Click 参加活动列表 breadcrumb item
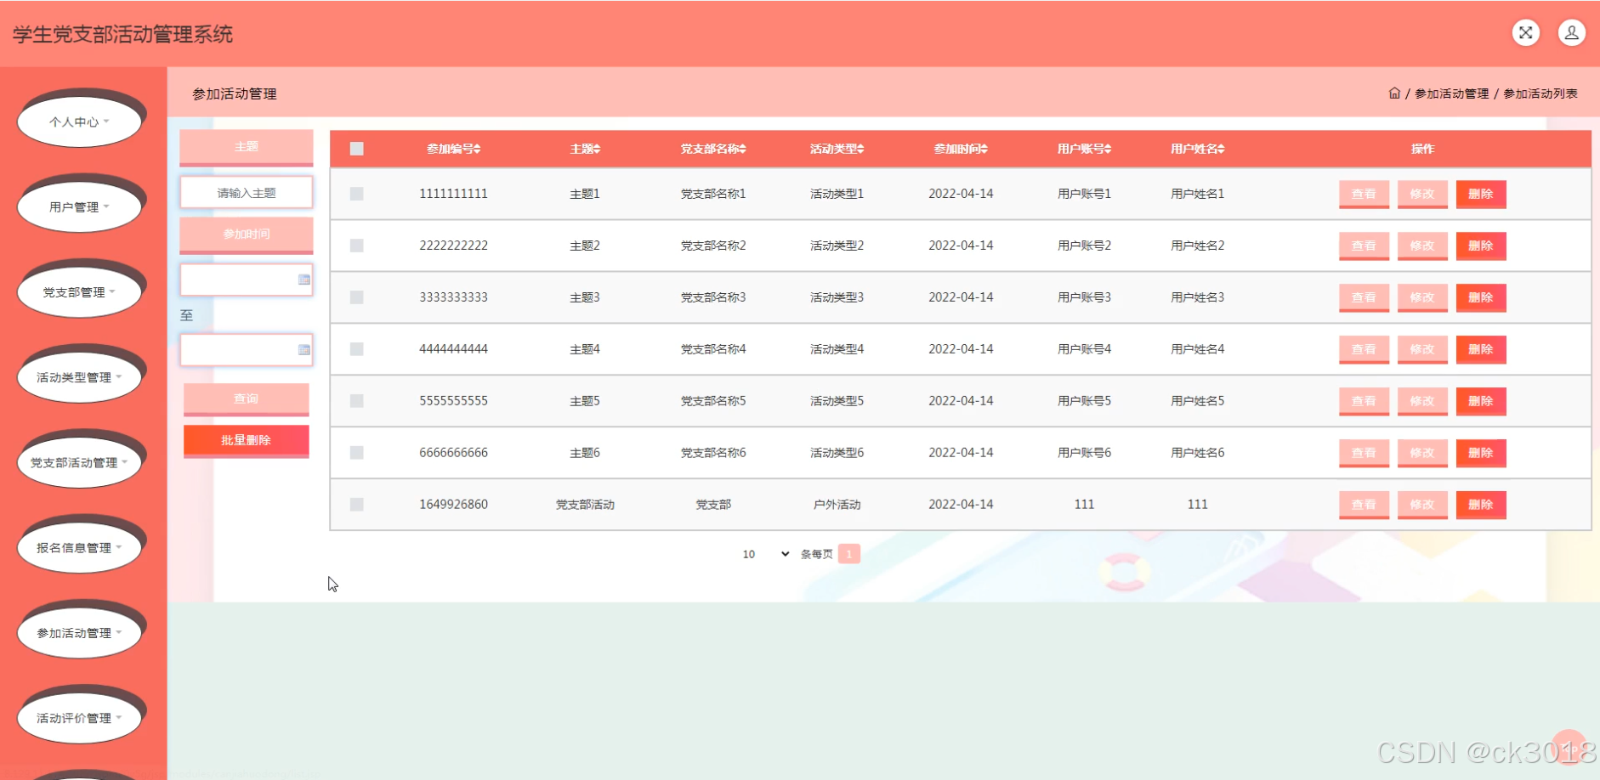This screenshot has width=1600, height=780. tap(1540, 93)
